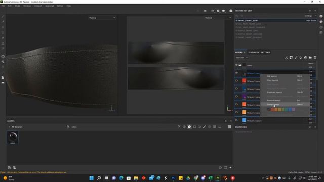Screen dimensions: 324x182
Task: Open the Viewport menu
Action: click(x=38, y=6)
